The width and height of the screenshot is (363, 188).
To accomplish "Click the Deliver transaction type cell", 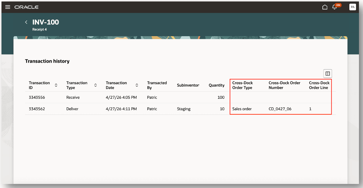I will [72, 109].
